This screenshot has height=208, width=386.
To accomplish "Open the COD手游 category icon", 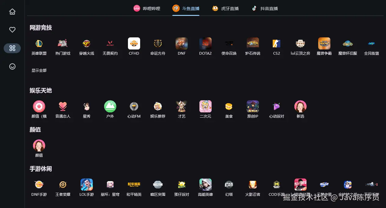I will pos(277,184).
